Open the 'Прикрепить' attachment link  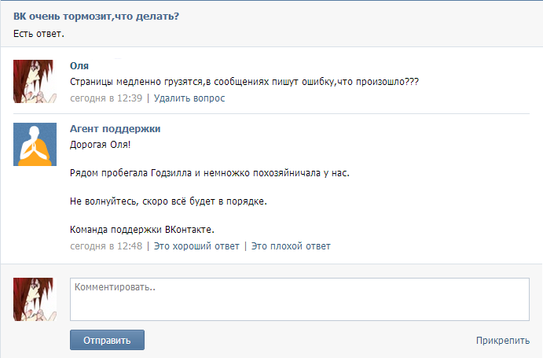pos(503,341)
